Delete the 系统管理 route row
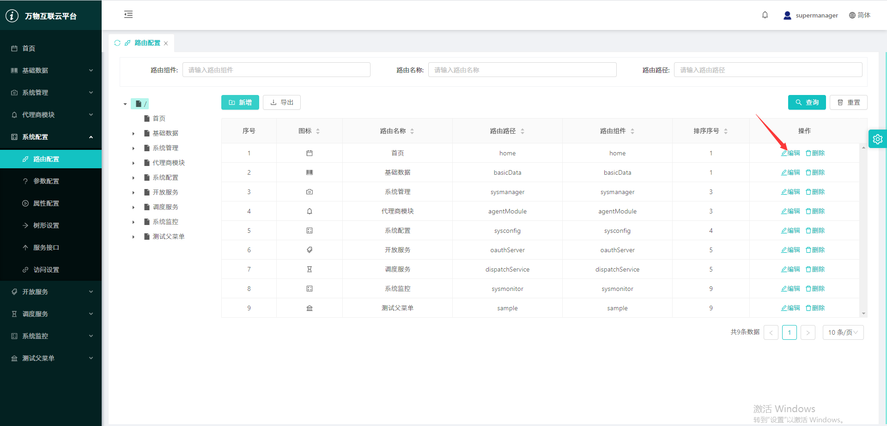Viewport: 887px width, 426px height. (x=815, y=192)
